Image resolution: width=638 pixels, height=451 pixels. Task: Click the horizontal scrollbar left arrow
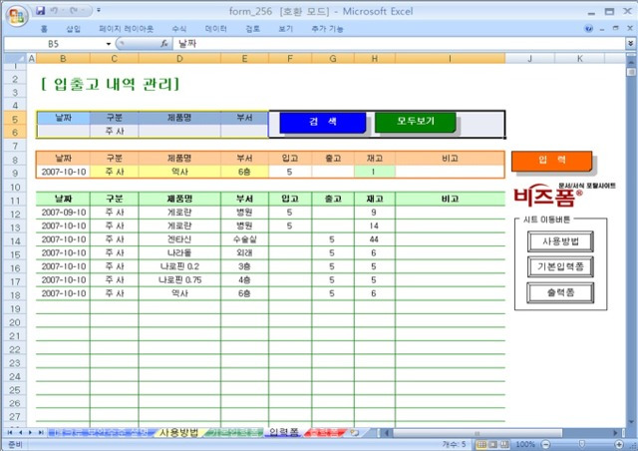tap(387, 432)
